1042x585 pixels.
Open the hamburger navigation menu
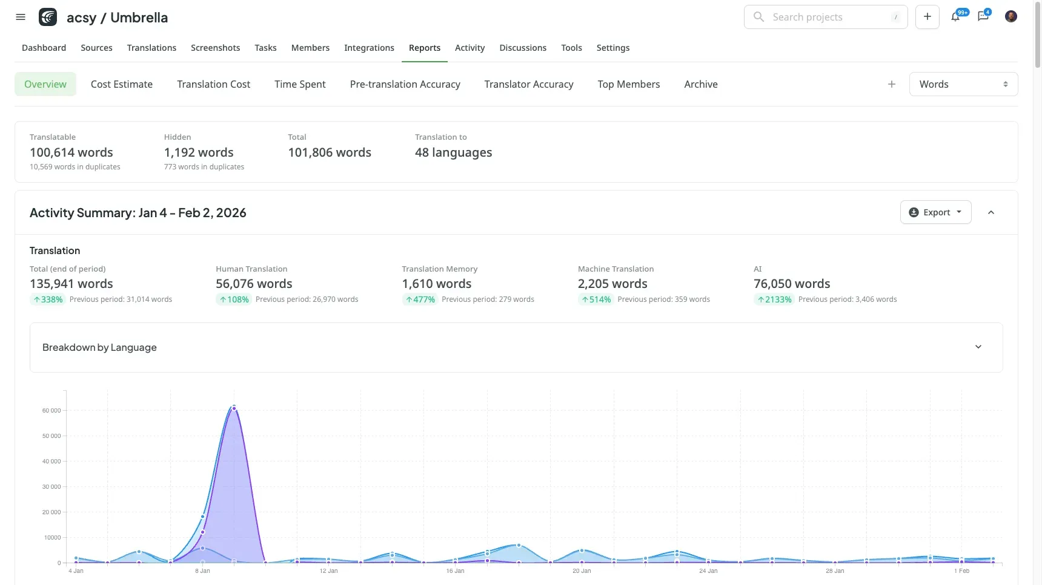point(20,17)
